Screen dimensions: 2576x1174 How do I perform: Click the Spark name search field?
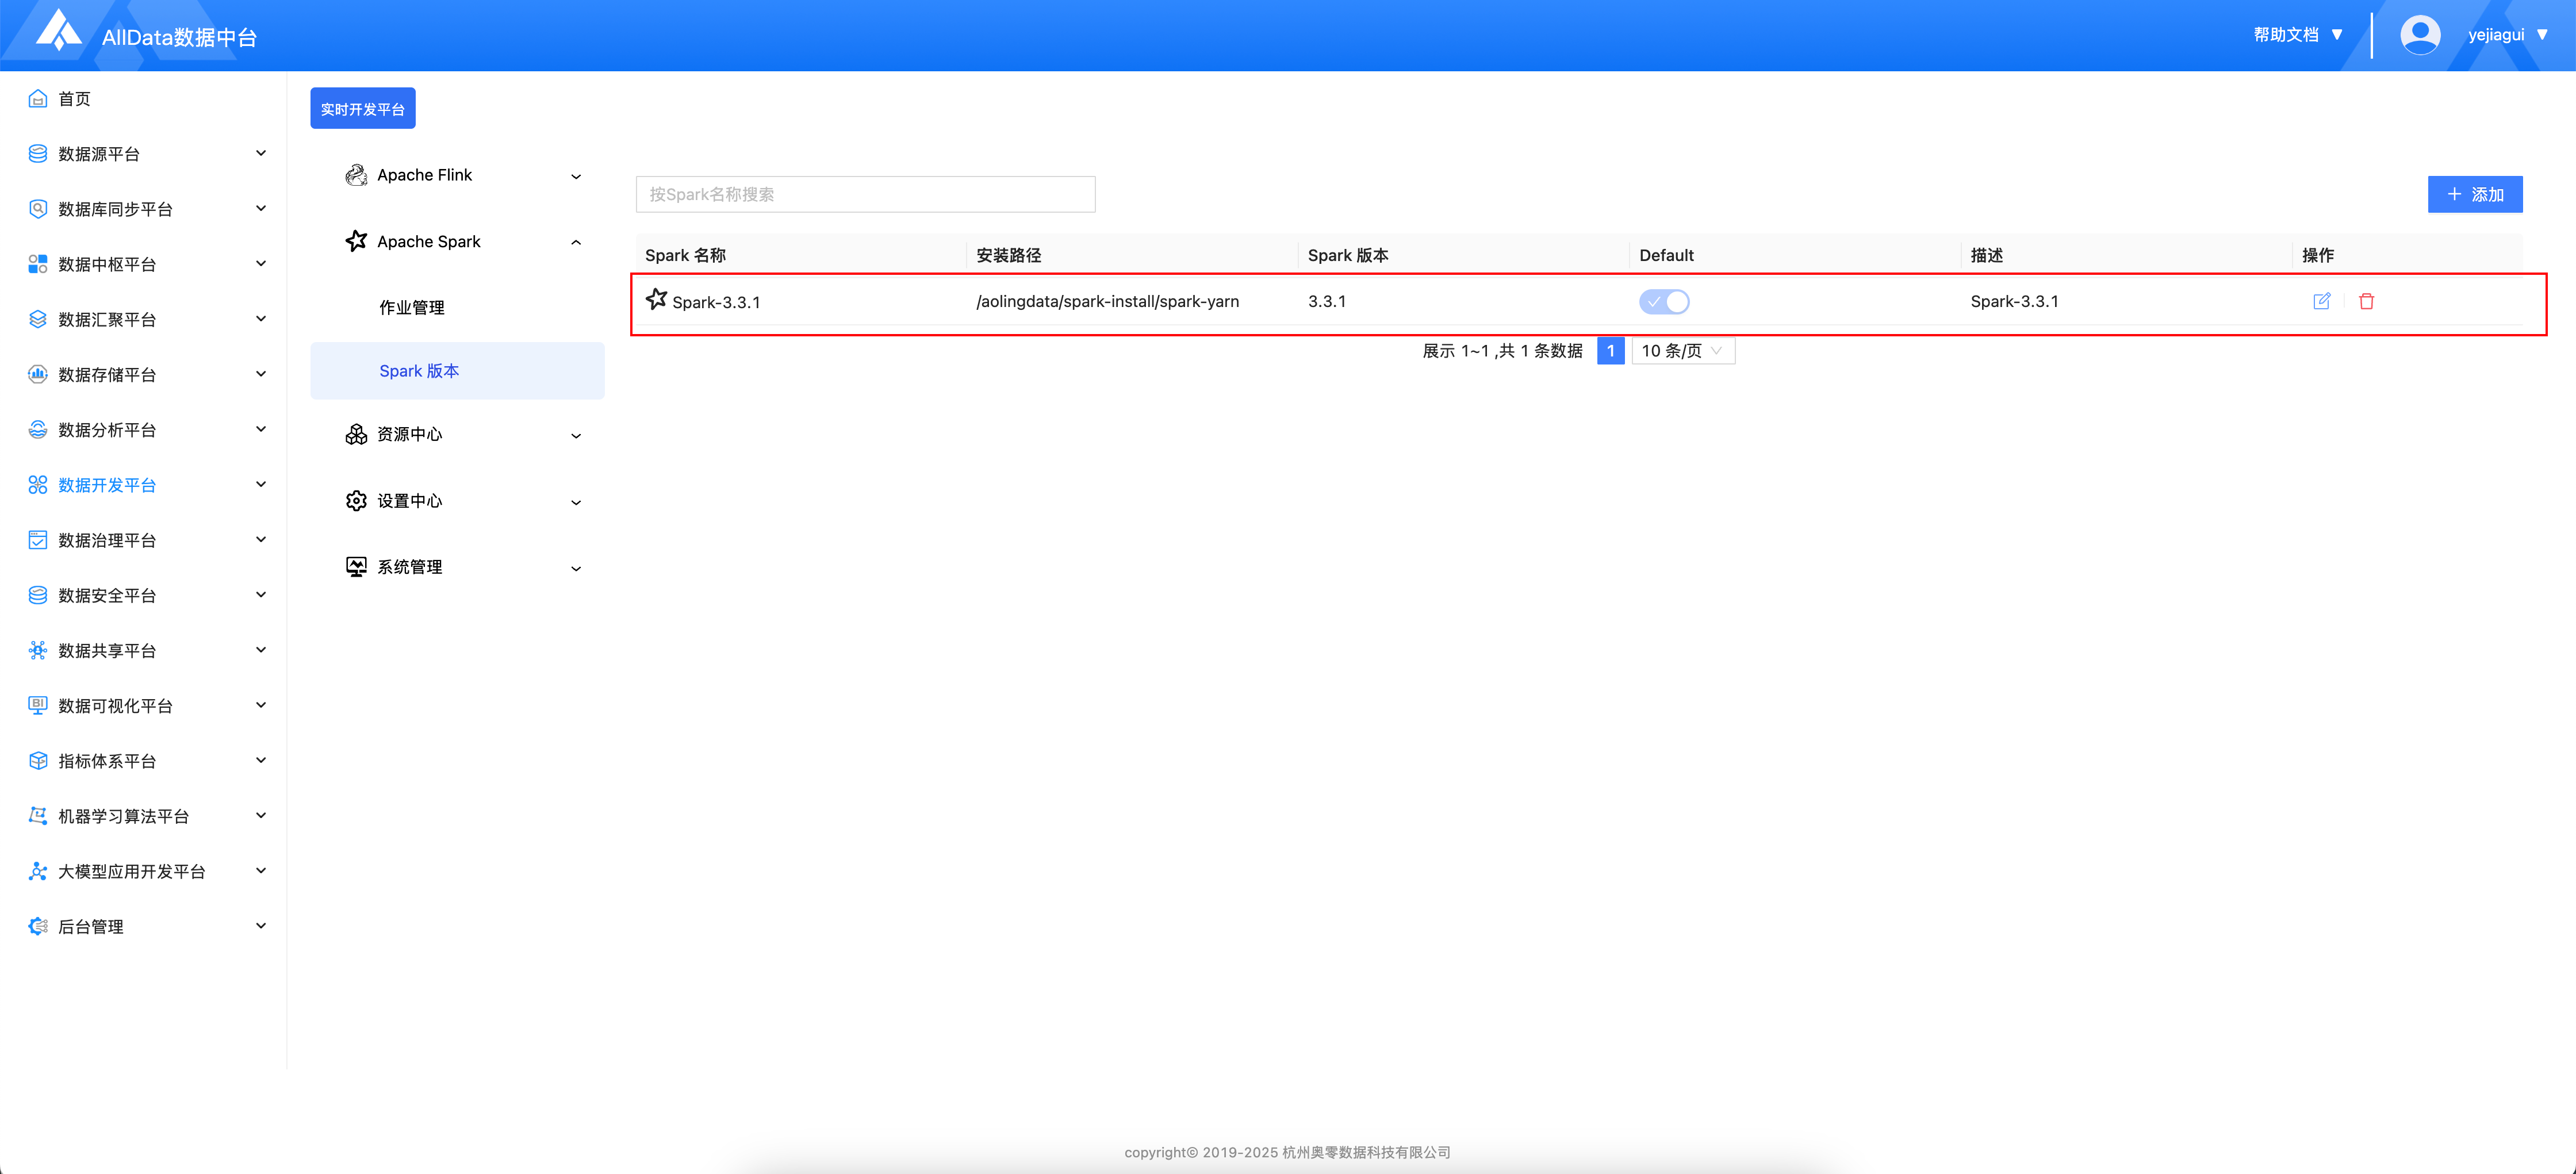click(865, 194)
